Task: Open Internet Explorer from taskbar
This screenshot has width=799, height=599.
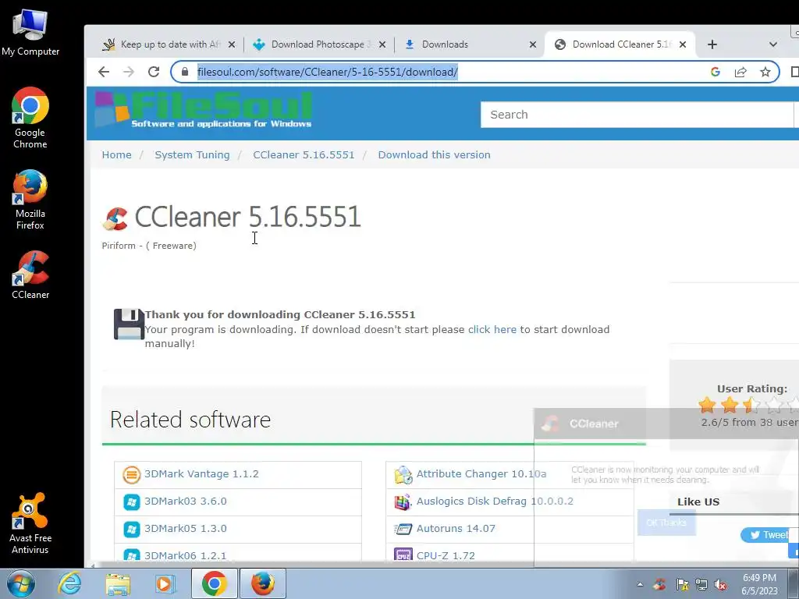Action: pyautogui.click(x=69, y=583)
